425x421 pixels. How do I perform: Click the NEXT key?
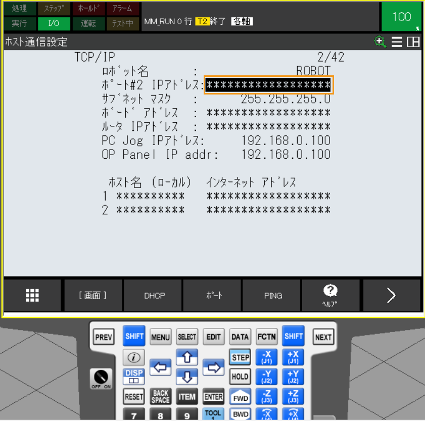click(x=323, y=337)
